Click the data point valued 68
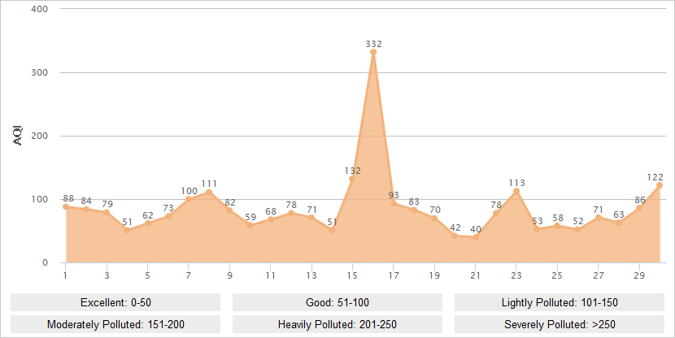This screenshot has height=338, width=675. pyautogui.click(x=270, y=219)
